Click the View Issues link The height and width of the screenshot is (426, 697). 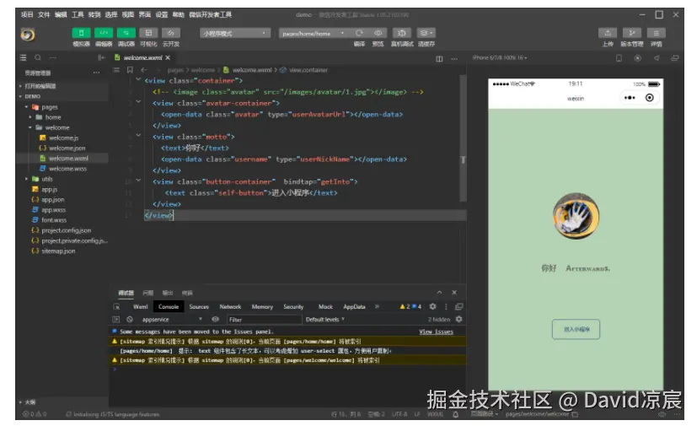(x=436, y=332)
